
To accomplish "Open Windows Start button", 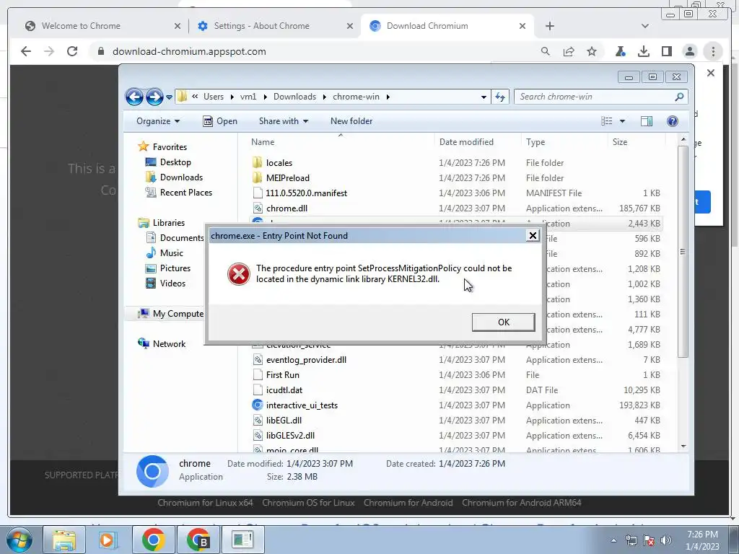I will [19, 540].
